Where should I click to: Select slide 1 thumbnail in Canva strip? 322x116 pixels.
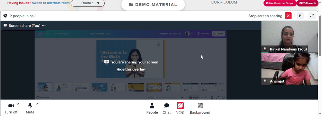pos(45,87)
